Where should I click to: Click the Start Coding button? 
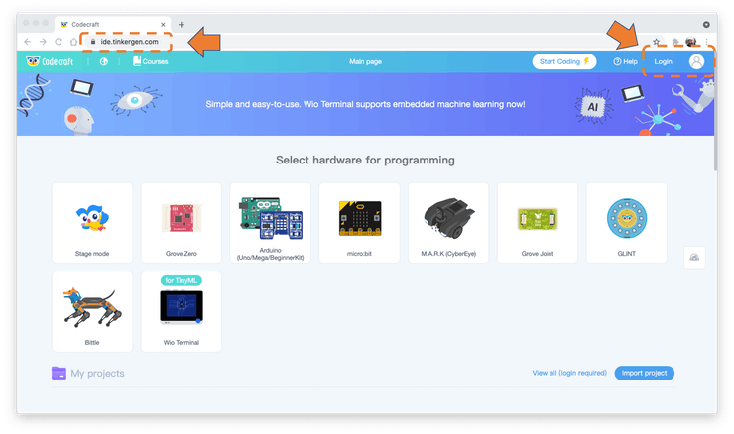(x=564, y=61)
